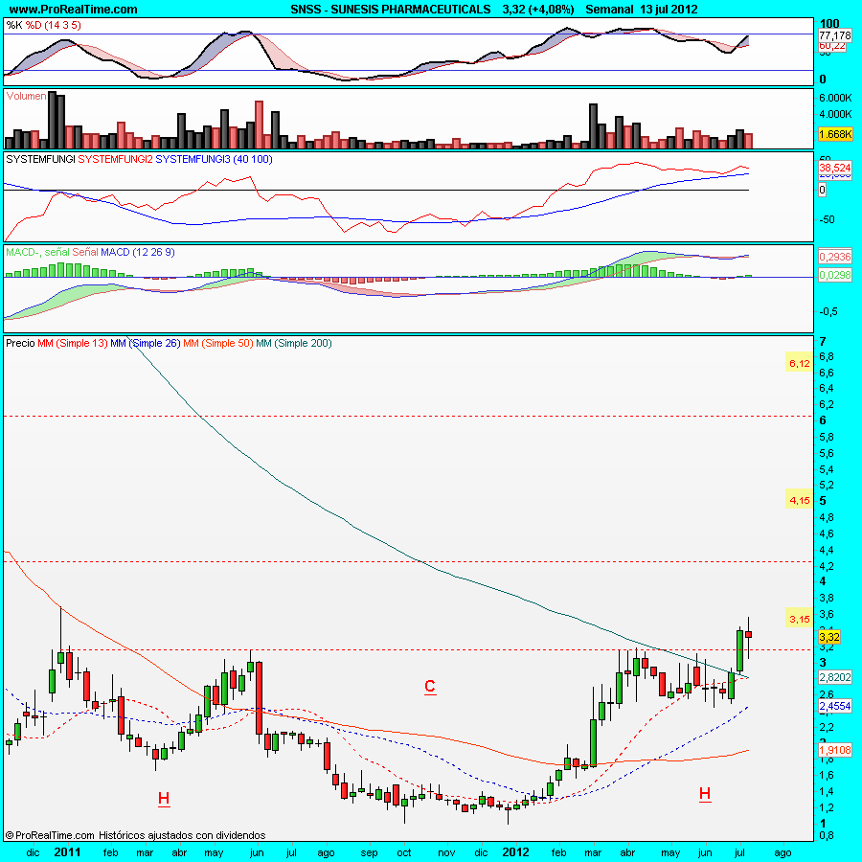Click the '2012' year label on time axis
Viewport: 862px width, 862px height.
pos(515,852)
